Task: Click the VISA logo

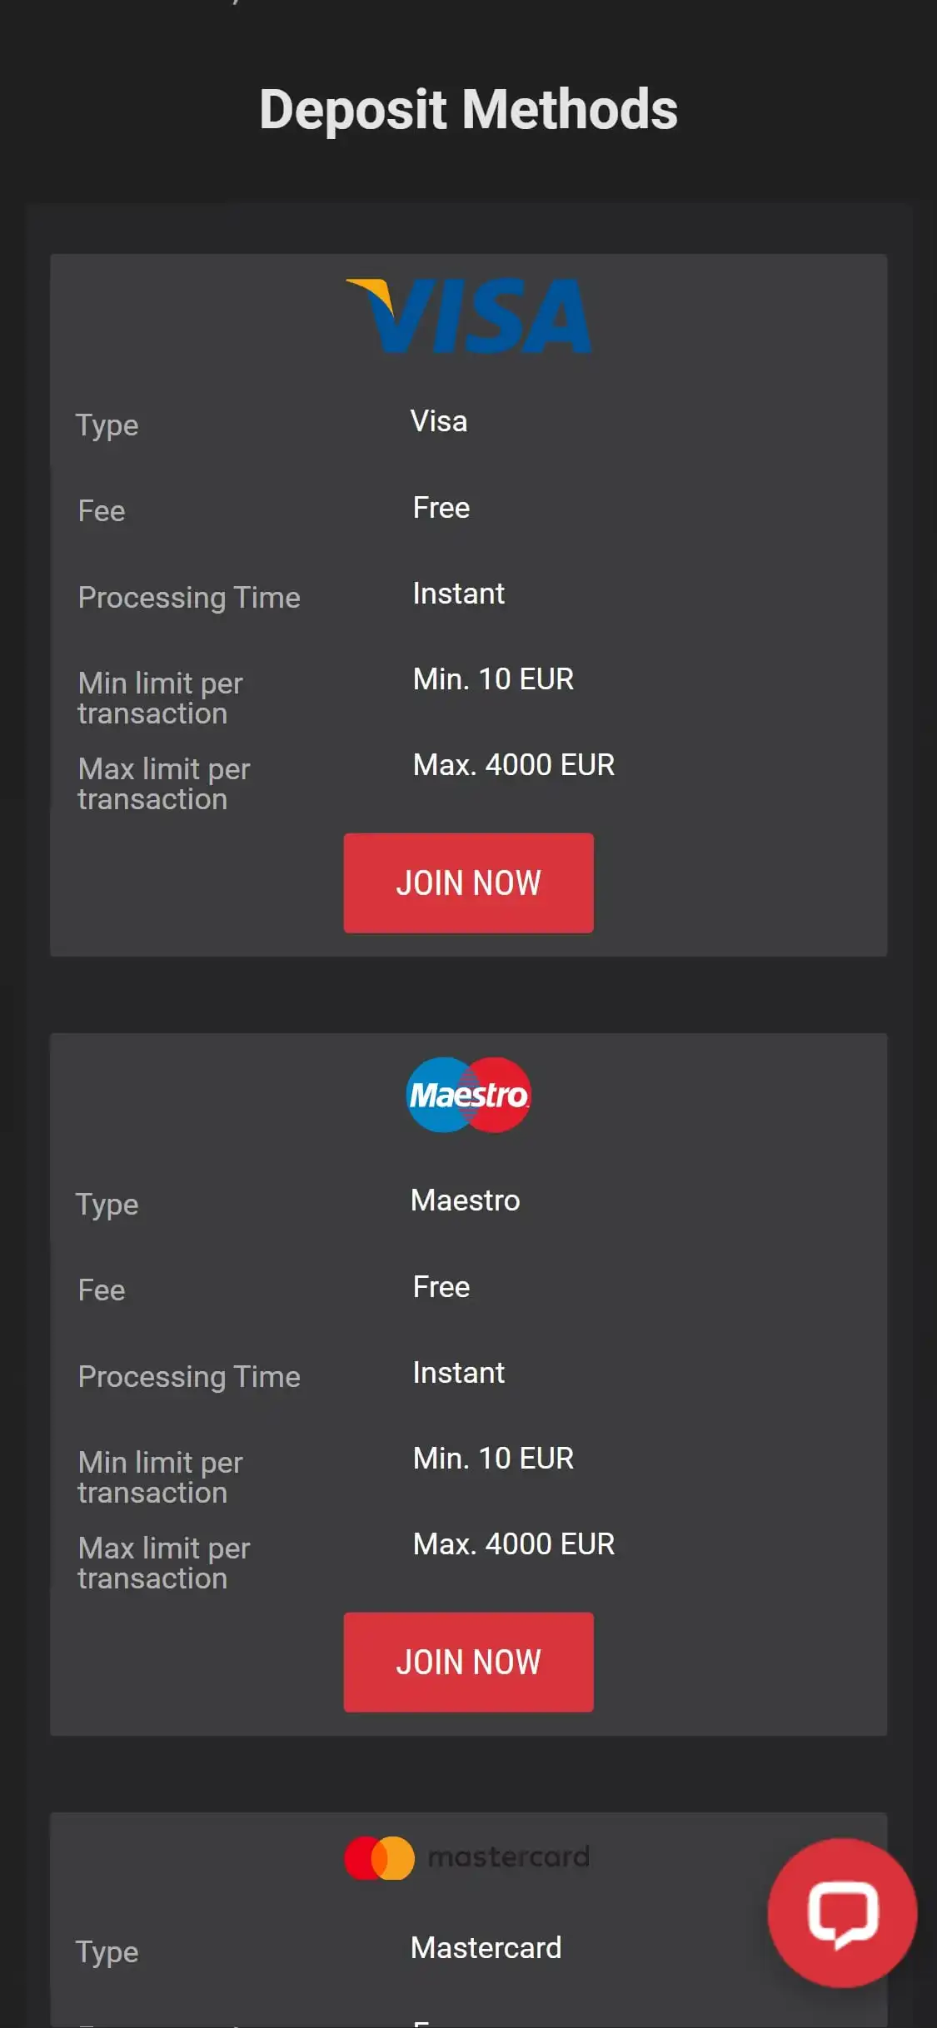Action: 468,316
